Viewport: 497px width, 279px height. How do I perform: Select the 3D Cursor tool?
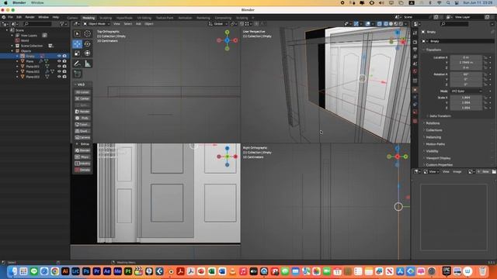[88, 33]
